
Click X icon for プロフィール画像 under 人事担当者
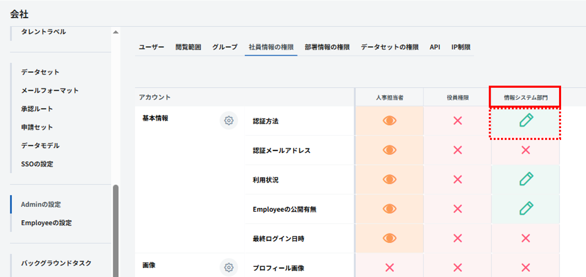click(389, 268)
